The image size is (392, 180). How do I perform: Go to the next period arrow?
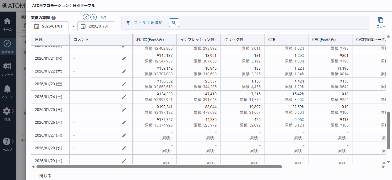coord(94,17)
